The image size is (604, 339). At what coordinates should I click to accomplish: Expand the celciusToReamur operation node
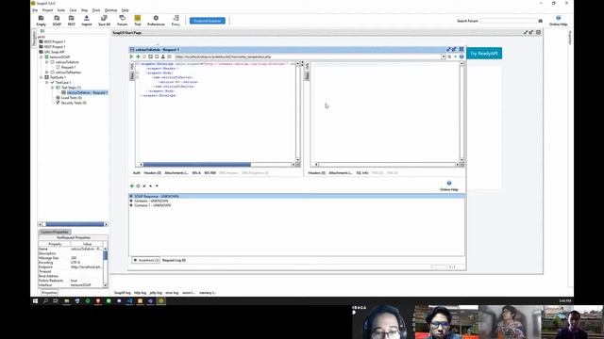click(47, 73)
